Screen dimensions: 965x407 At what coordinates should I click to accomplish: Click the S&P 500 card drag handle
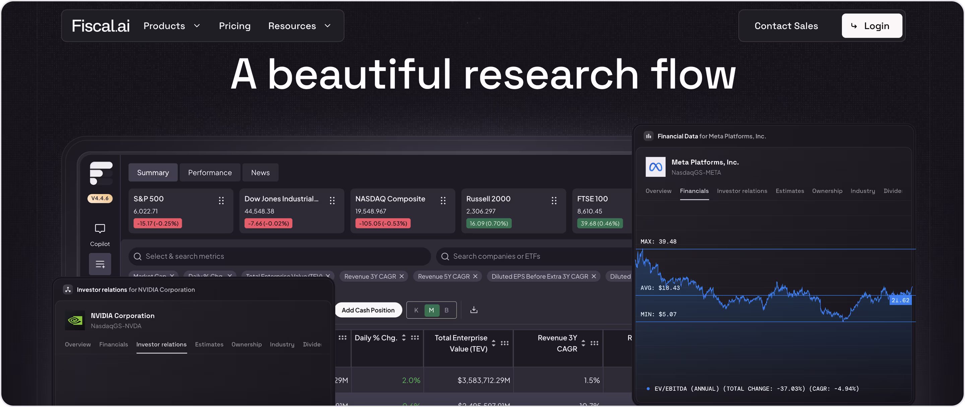(x=221, y=200)
